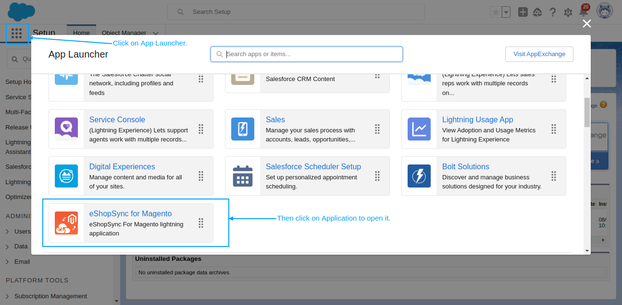This screenshot has height=305, width=622.
Task: Click the global actions plus icon
Action: 523,12
